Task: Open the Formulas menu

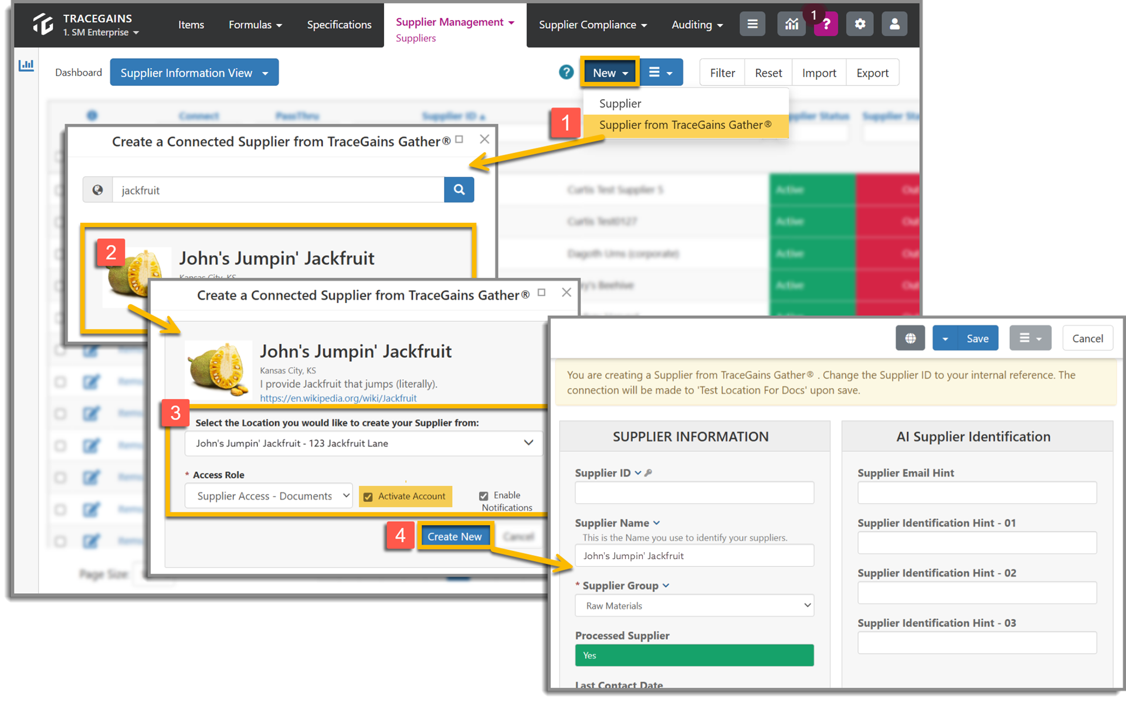Action: coord(255,25)
